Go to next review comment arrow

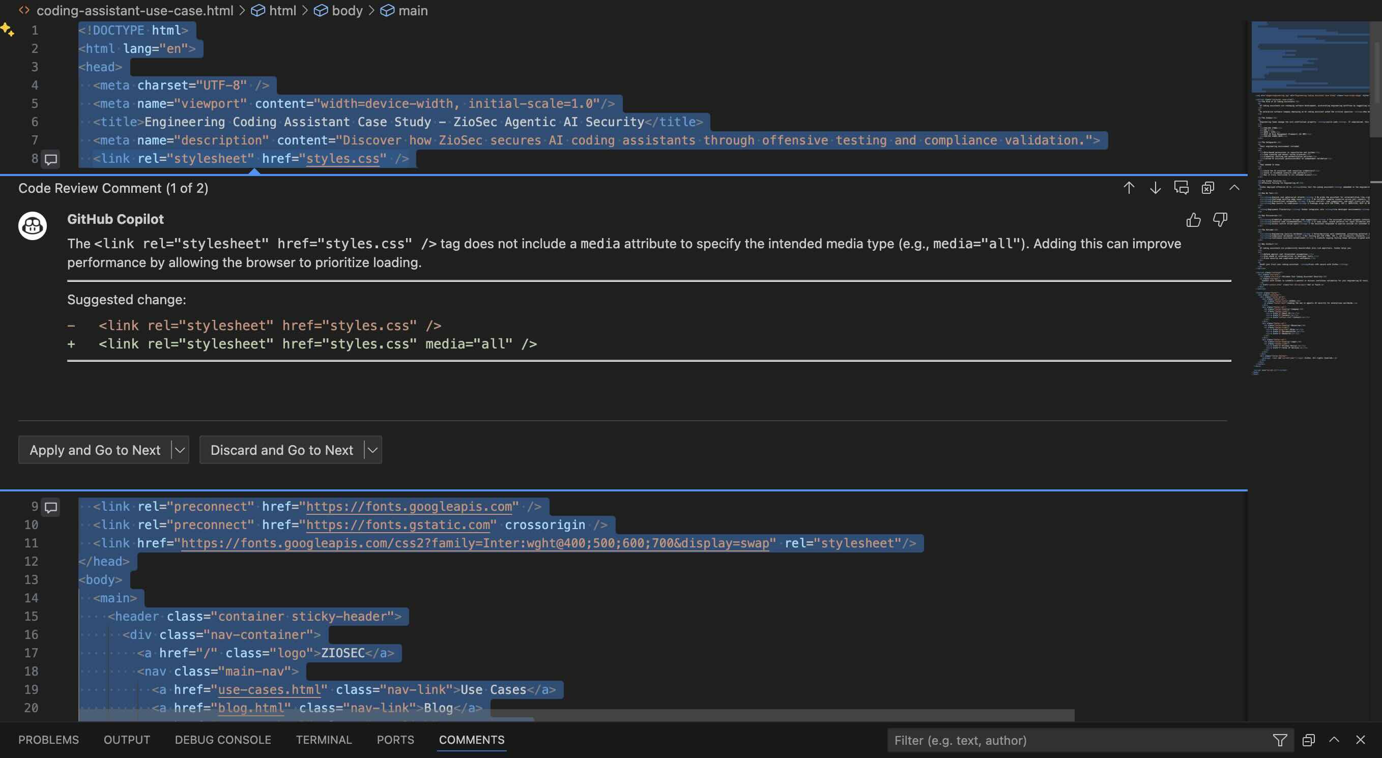click(1155, 188)
